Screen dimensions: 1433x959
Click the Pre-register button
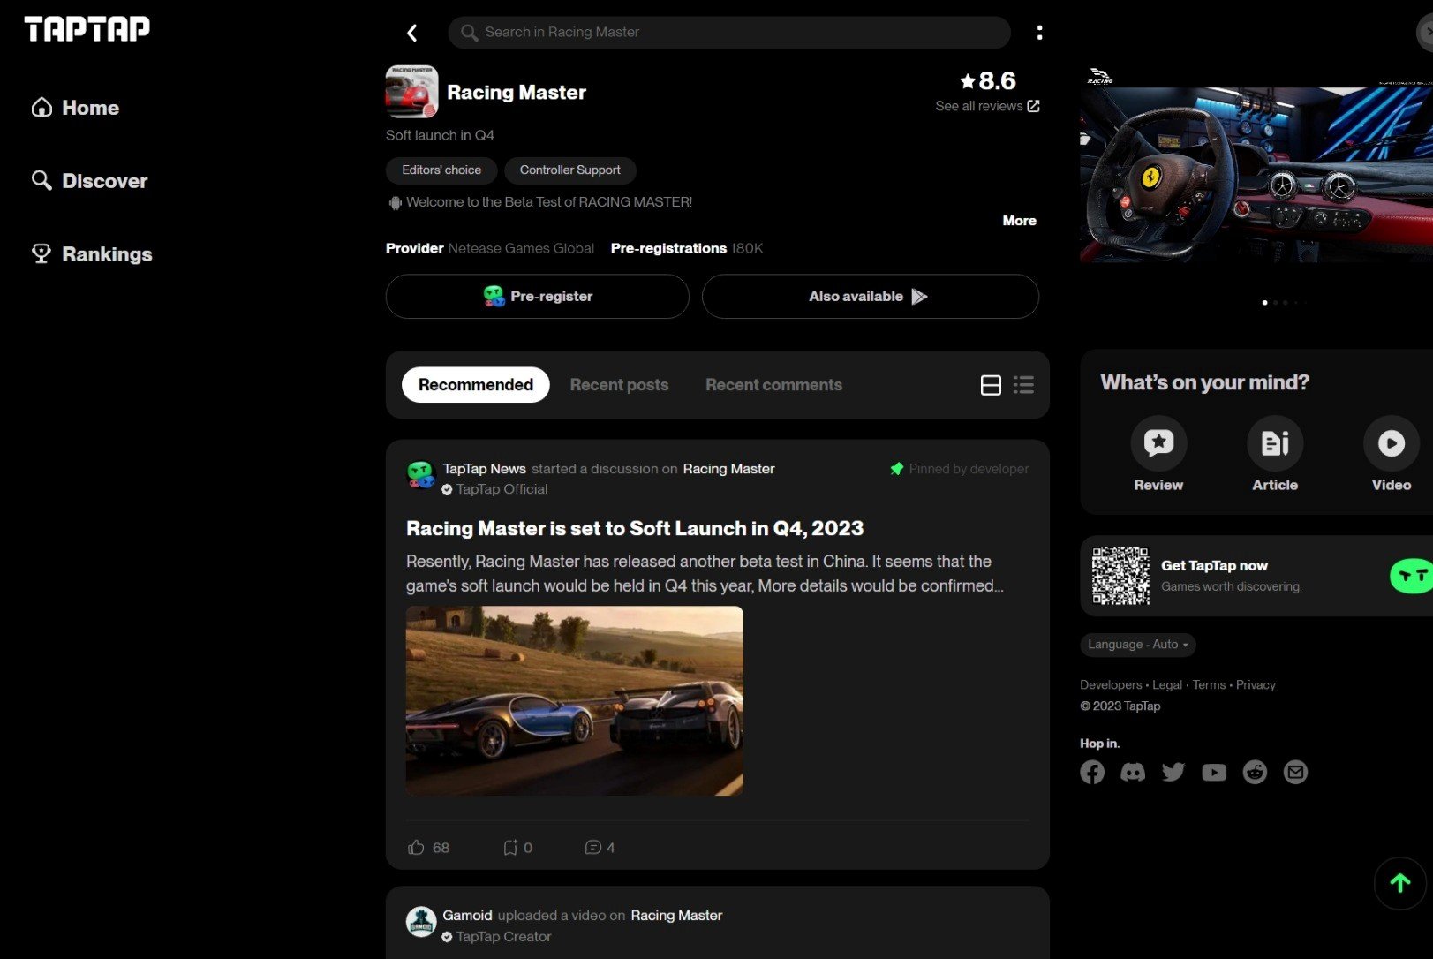[x=537, y=297]
